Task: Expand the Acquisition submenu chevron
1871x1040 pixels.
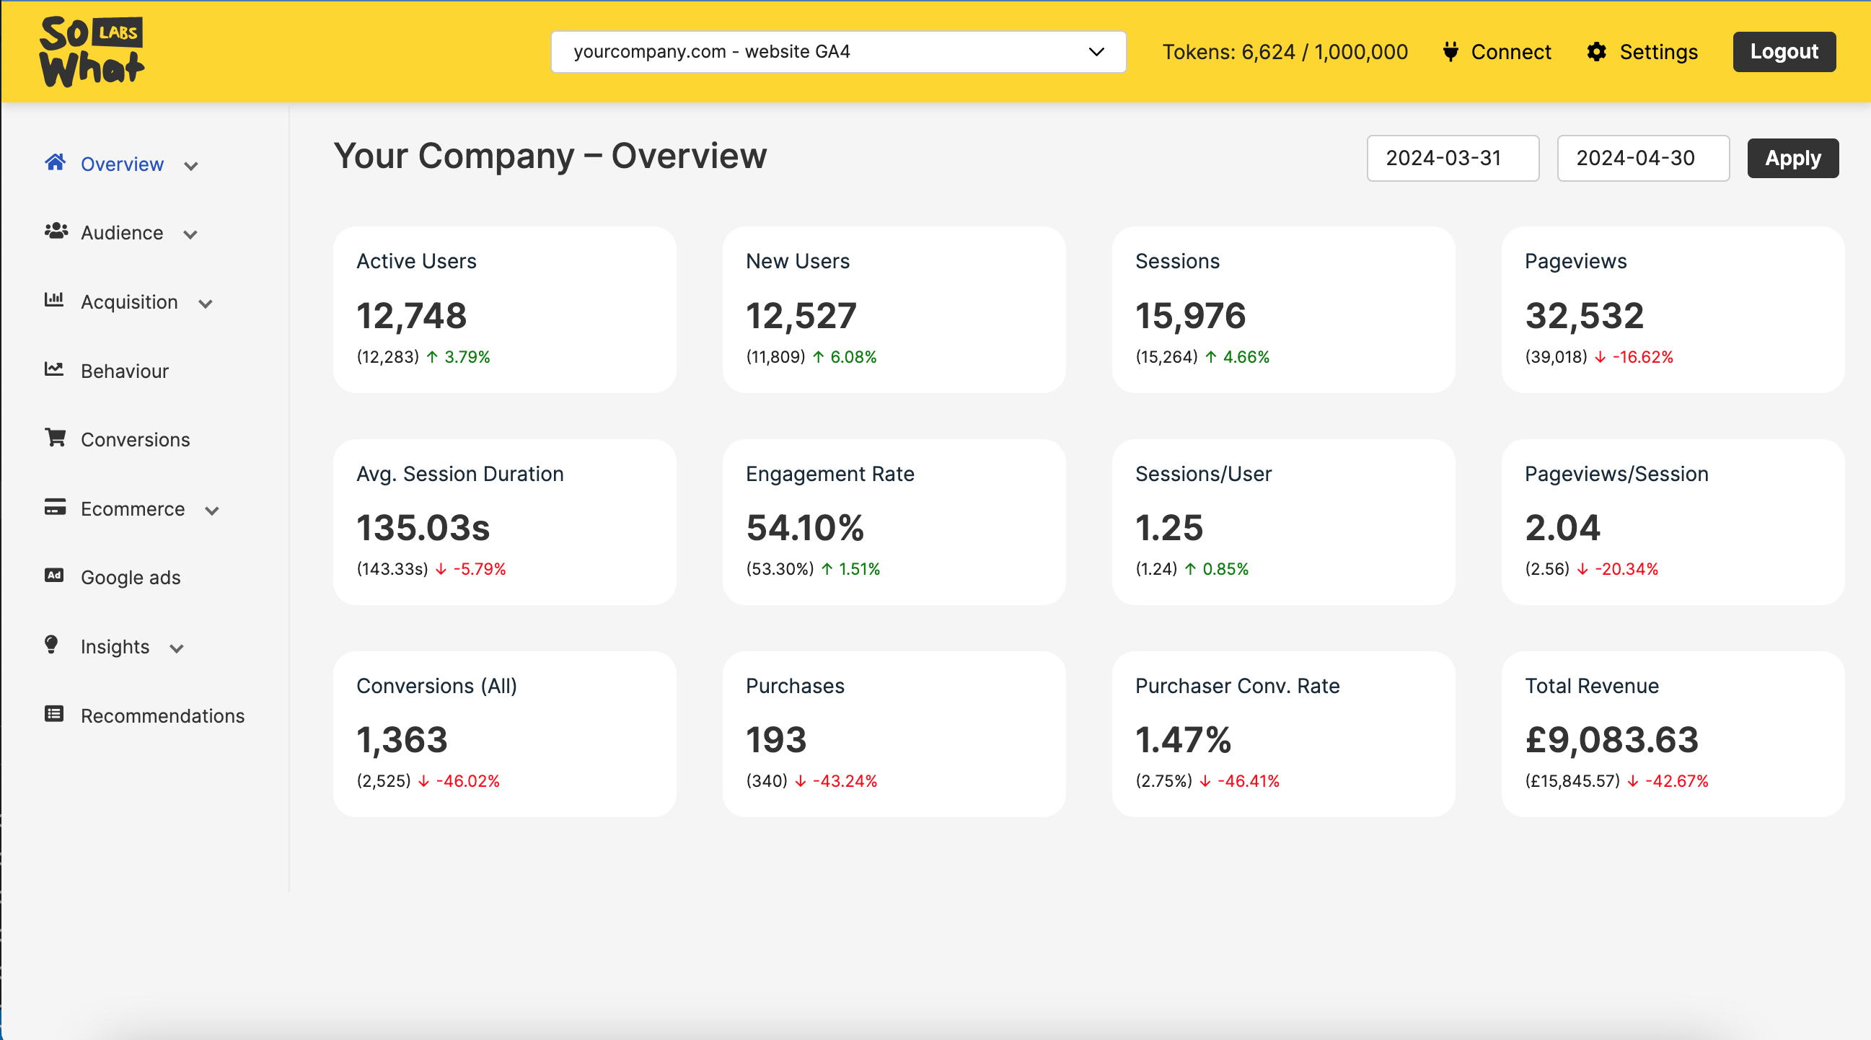Action: point(206,304)
